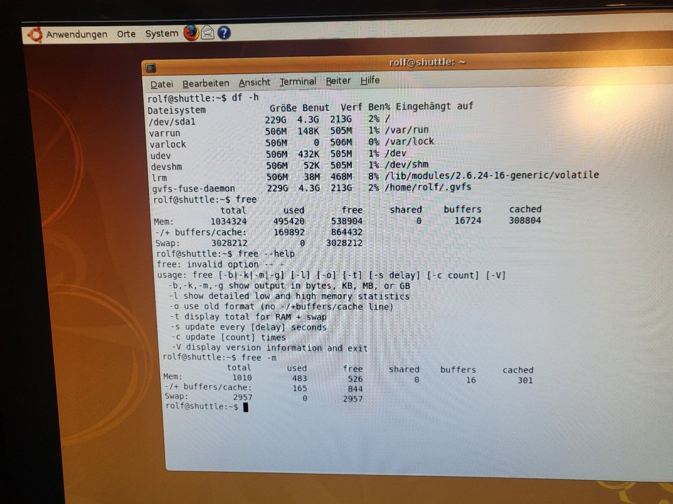
Task: Click the '-t display total for RAM' line
Action: pos(249,317)
